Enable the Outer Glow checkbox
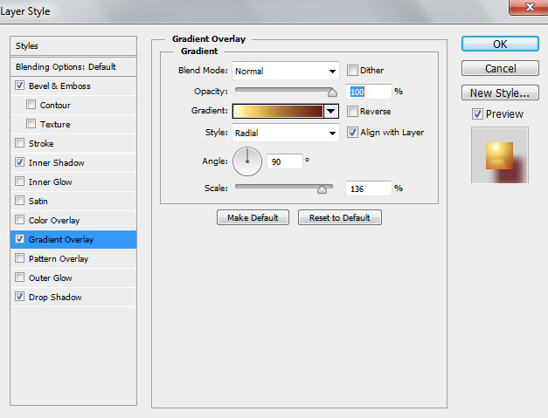This screenshot has width=548, height=418. (x=19, y=277)
